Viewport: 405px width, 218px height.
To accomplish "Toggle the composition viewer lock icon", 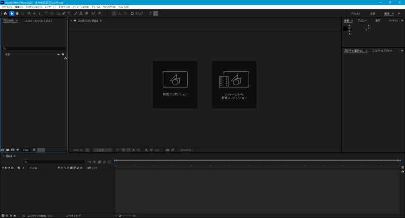I will [x=75, y=20].
